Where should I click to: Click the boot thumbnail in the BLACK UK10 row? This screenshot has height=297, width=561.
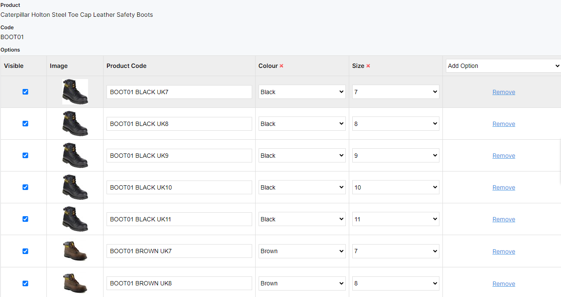point(75,187)
